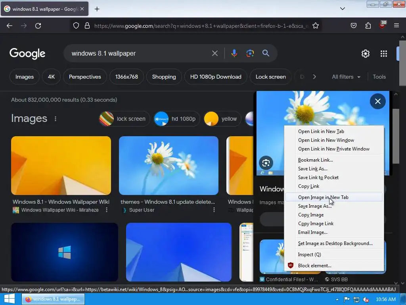Image resolution: width=406 pixels, height=305 pixels.
Task: Open tracking protection shield icon
Action: (x=76, y=26)
